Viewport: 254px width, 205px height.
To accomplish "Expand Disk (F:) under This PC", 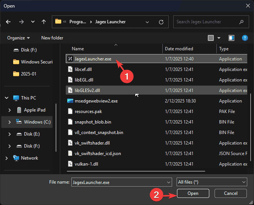I will point(9,146).
